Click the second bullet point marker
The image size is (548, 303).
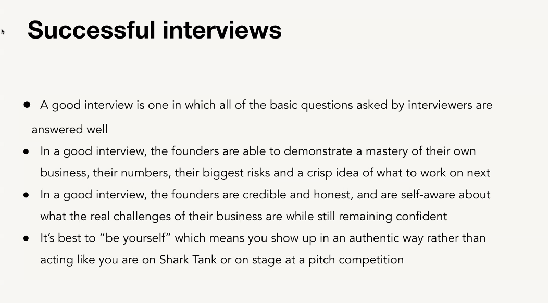coord(26,151)
